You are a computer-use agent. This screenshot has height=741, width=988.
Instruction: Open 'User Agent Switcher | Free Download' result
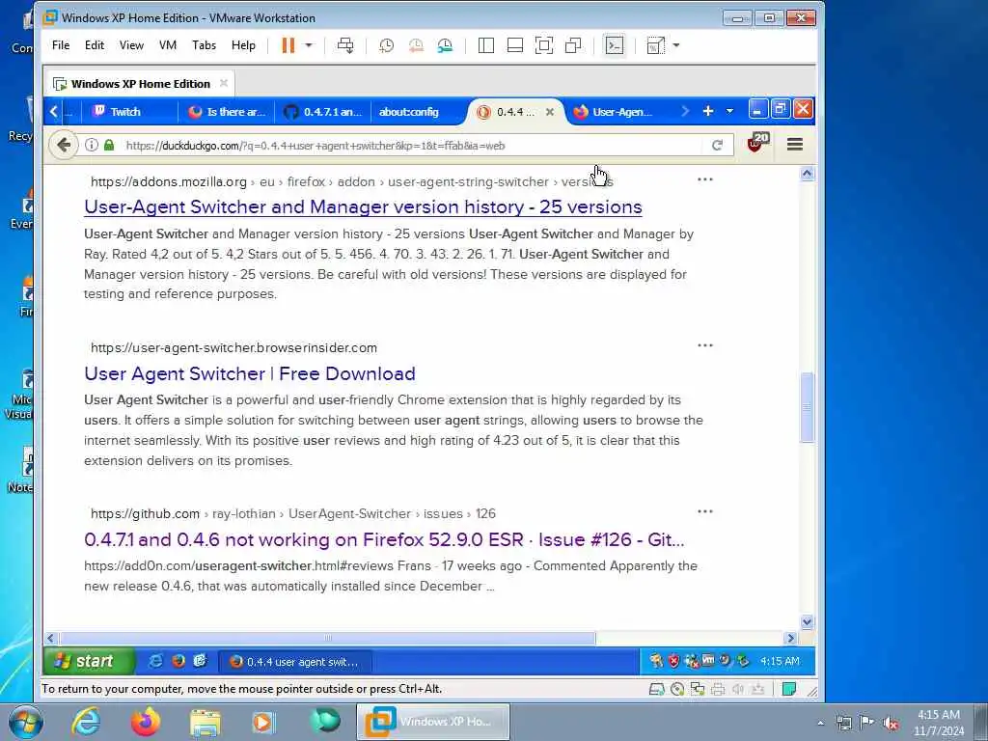pyautogui.click(x=250, y=373)
